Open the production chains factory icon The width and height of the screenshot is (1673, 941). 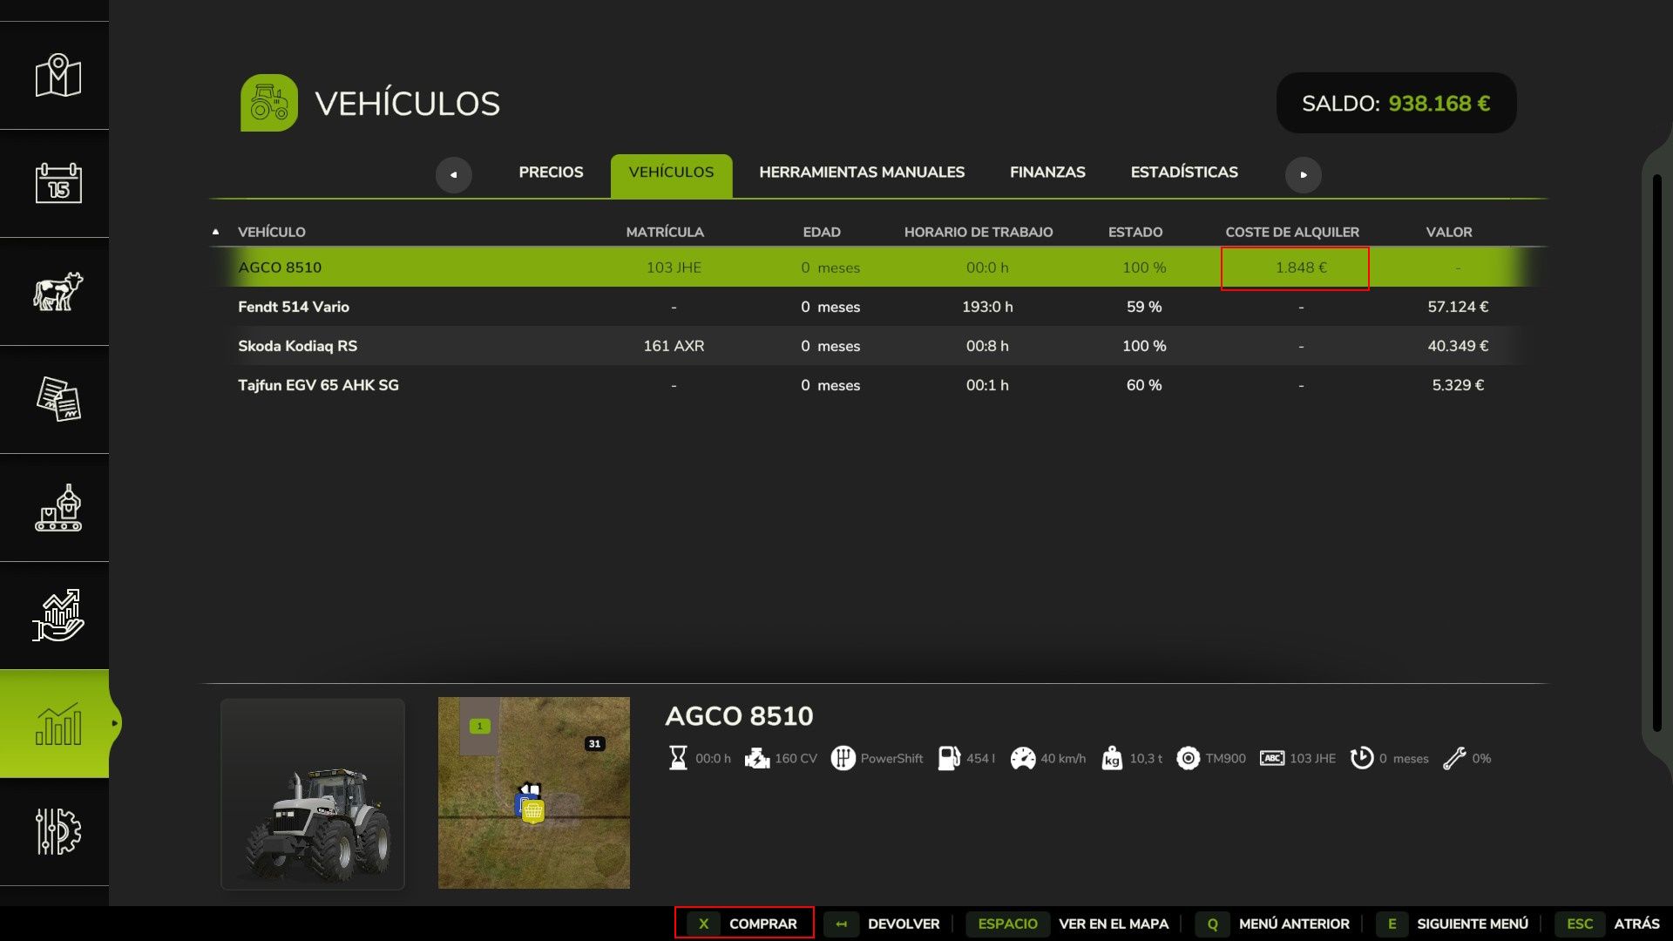(x=58, y=507)
